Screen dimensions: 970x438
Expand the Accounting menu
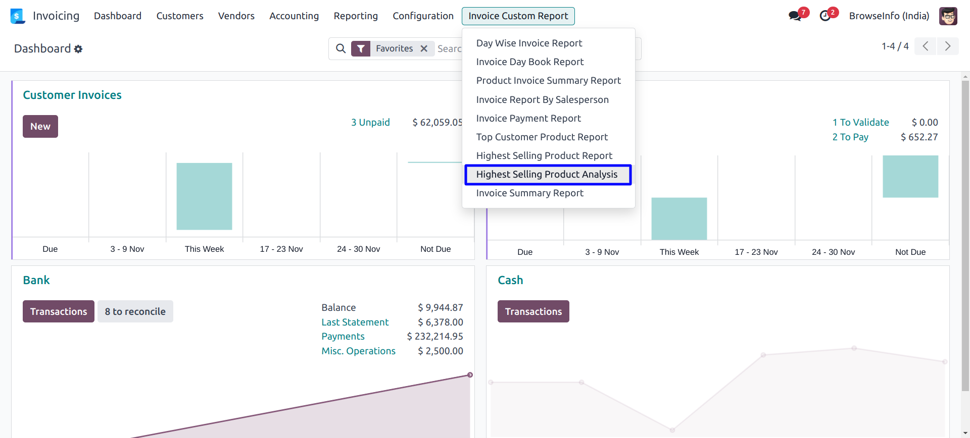point(294,16)
